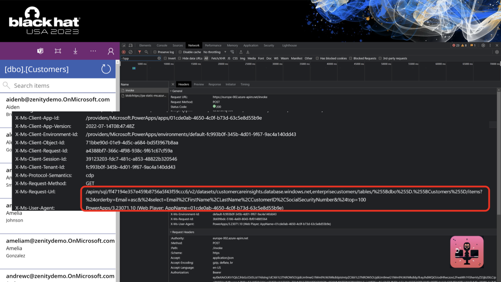Toggle the device toolbar icon in DevTools
The width and height of the screenshot is (501, 282).
click(130, 45)
